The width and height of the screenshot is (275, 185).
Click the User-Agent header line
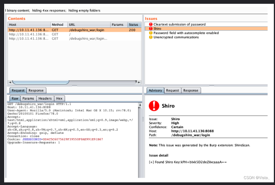coord(69,112)
